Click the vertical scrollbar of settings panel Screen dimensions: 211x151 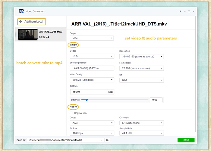(x=196, y=74)
